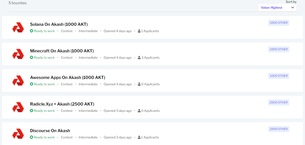Click status circle icon on Solana bounty
305x145 pixels.
point(32,31)
